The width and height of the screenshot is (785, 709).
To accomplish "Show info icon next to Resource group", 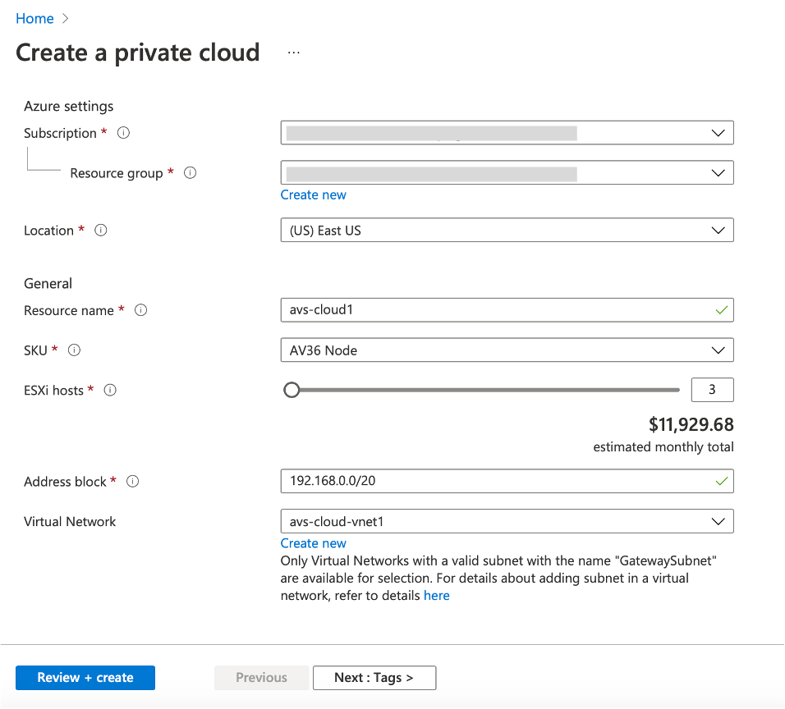I will coord(191,172).
